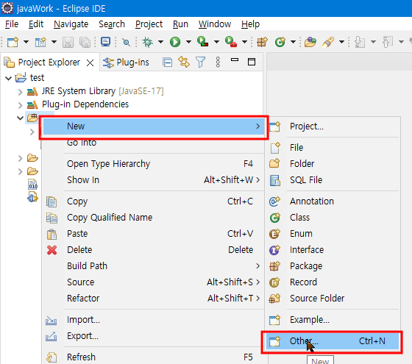Click the New Java Class toolbar icon
Image resolution: width=412 pixels, height=364 pixels.
[x=280, y=42]
